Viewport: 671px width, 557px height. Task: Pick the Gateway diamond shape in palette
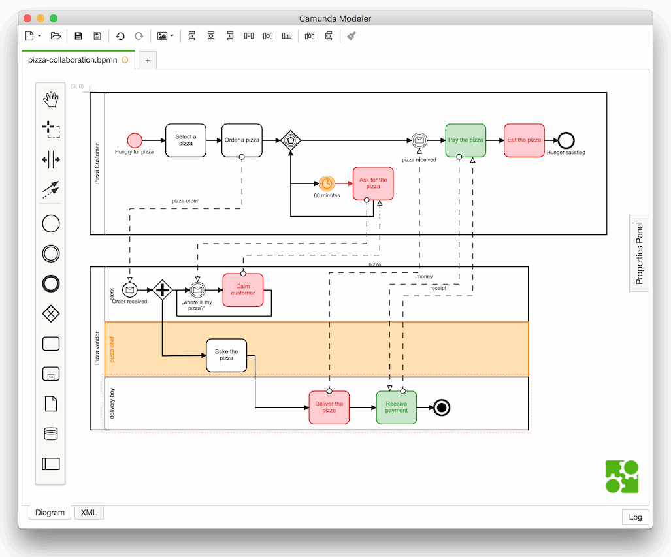[51, 313]
